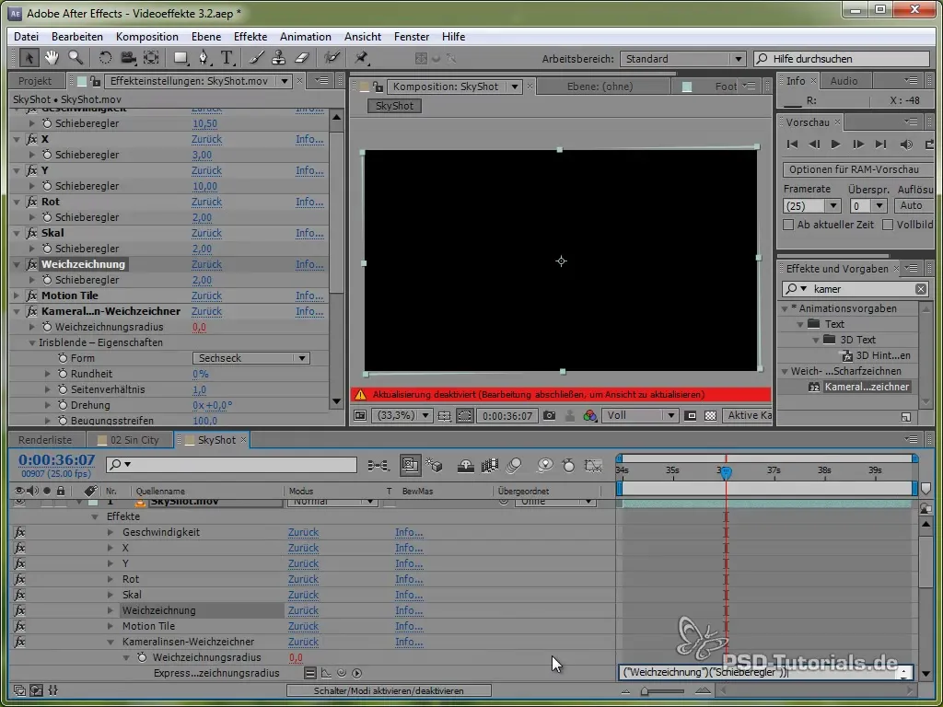This screenshot has width=943, height=707.
Task: Open the expression language menu arrow
Action: point(357,673)
